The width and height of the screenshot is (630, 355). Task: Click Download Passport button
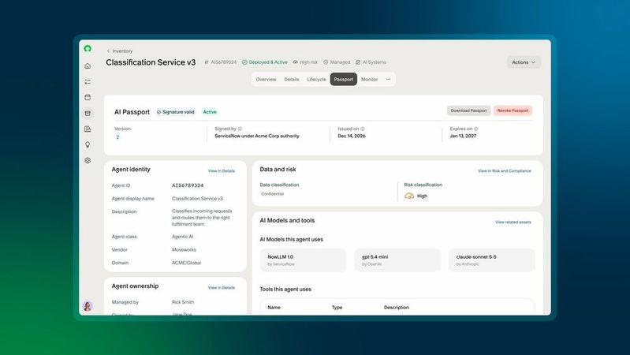pos(468,110)
